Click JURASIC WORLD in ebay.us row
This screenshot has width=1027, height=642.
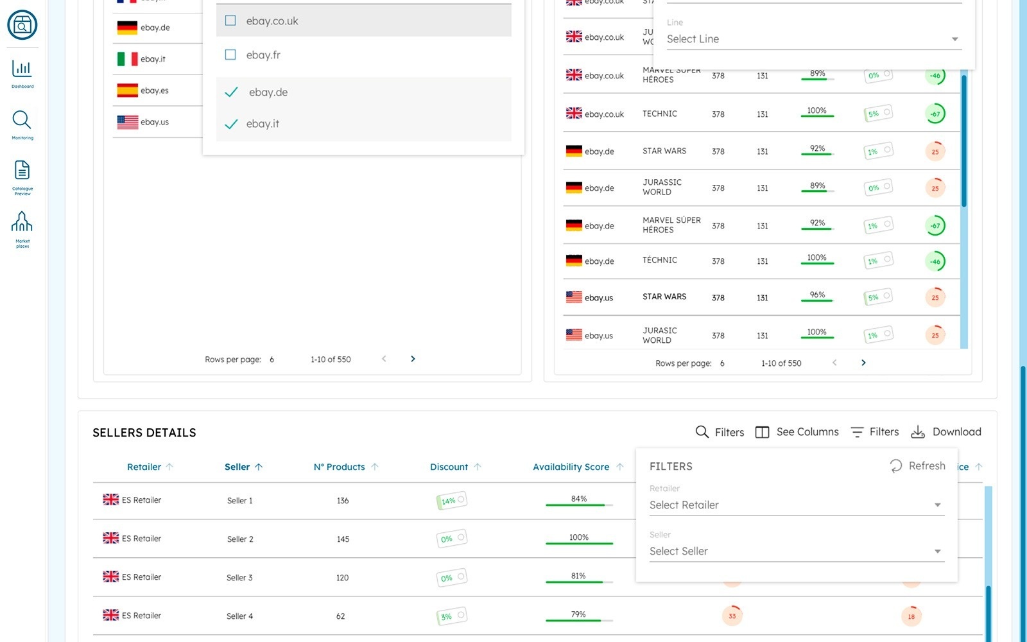659,335
